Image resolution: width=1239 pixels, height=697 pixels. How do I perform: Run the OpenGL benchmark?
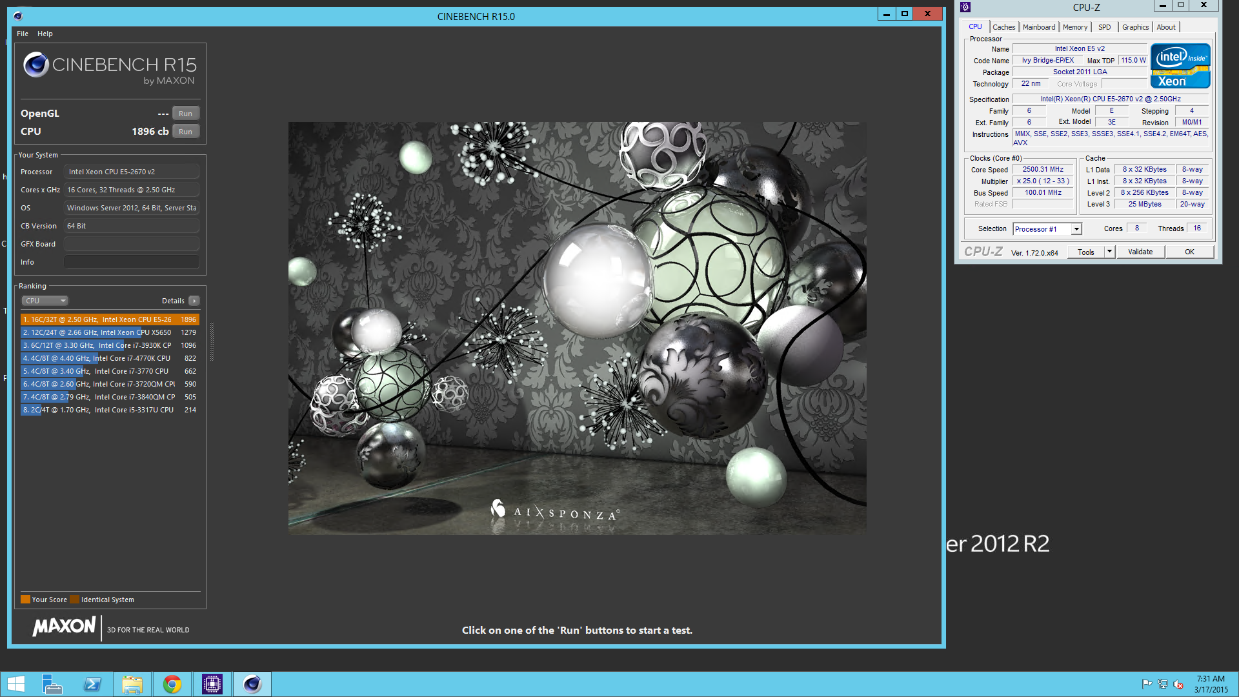click(186, 114)
